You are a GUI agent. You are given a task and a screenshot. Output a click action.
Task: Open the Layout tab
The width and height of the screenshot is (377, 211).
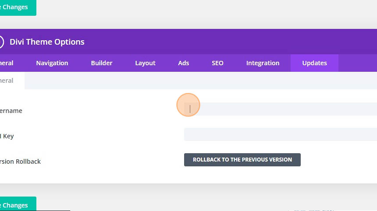click(x=145, y=63)
